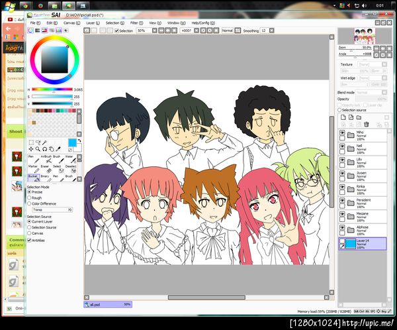Show the color wheel panel icon
Screen dimensions: 397x330
point(30,30)
